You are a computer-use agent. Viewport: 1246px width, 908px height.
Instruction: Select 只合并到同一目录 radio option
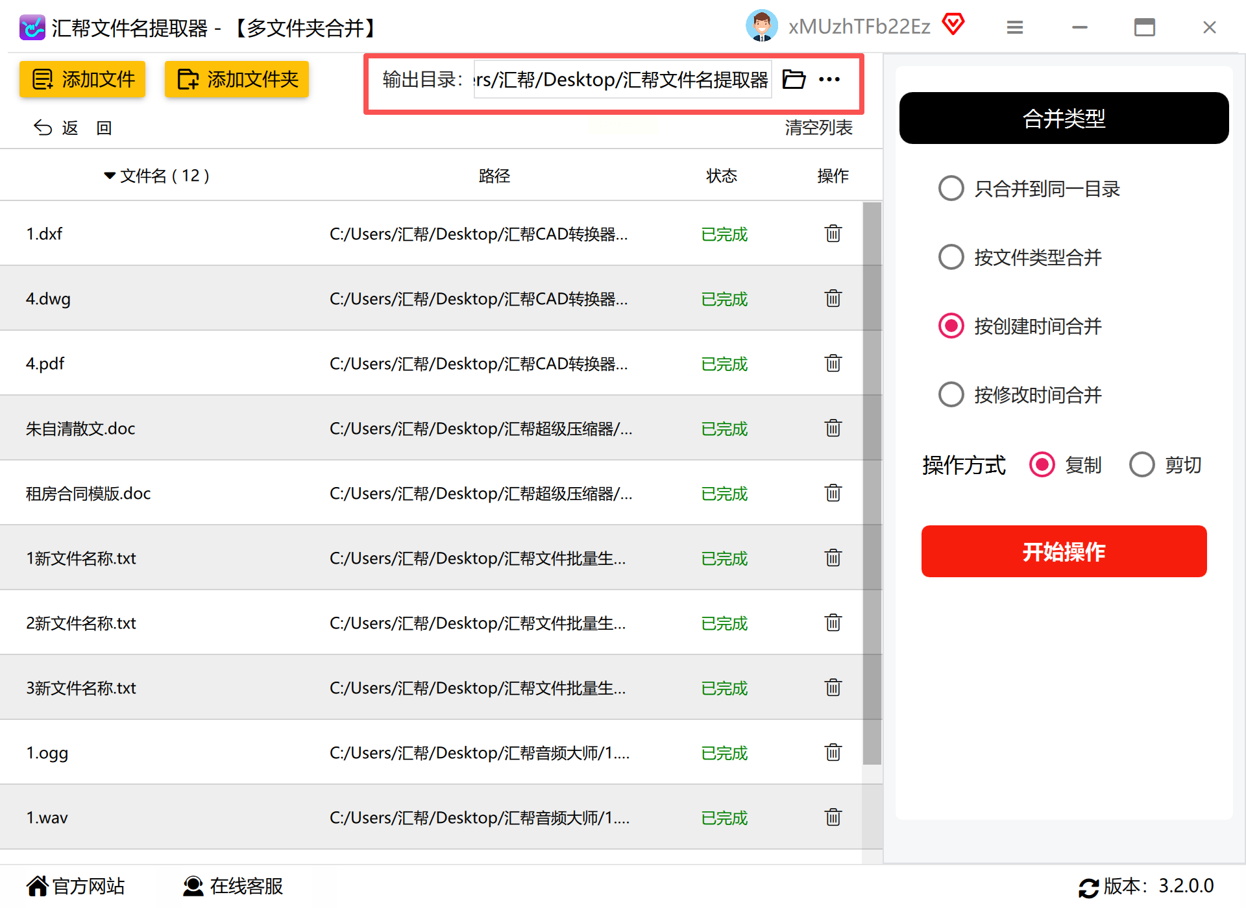(951, 189)
